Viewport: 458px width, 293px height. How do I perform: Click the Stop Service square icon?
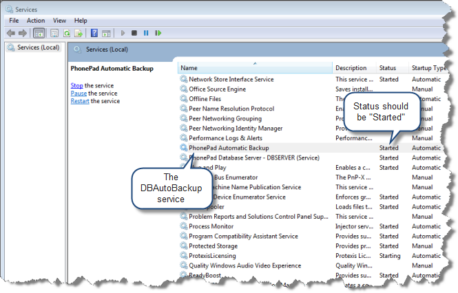(134, 33)
